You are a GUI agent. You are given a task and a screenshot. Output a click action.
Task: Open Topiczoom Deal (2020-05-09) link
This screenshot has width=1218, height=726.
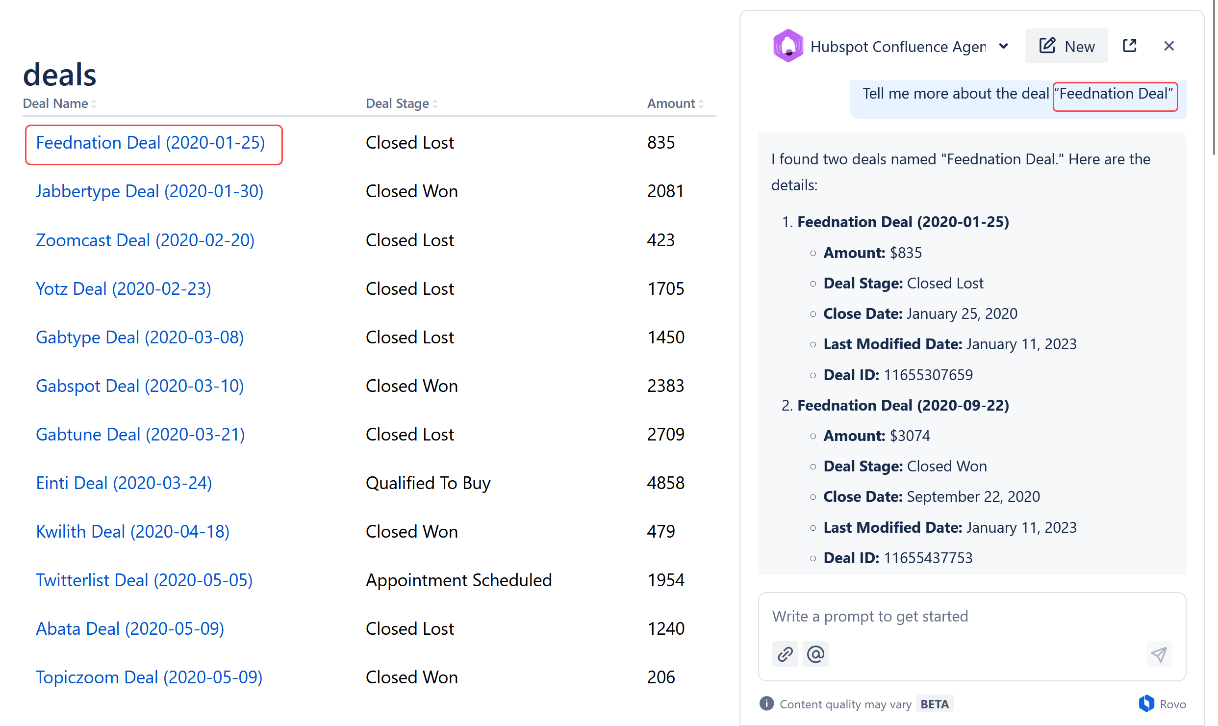click(x=149, y=677)
